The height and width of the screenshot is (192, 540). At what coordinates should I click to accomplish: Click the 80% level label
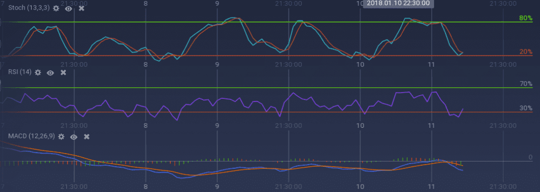tap(526, 18)
